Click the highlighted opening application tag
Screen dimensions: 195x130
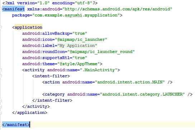click(x=28, y=27)
